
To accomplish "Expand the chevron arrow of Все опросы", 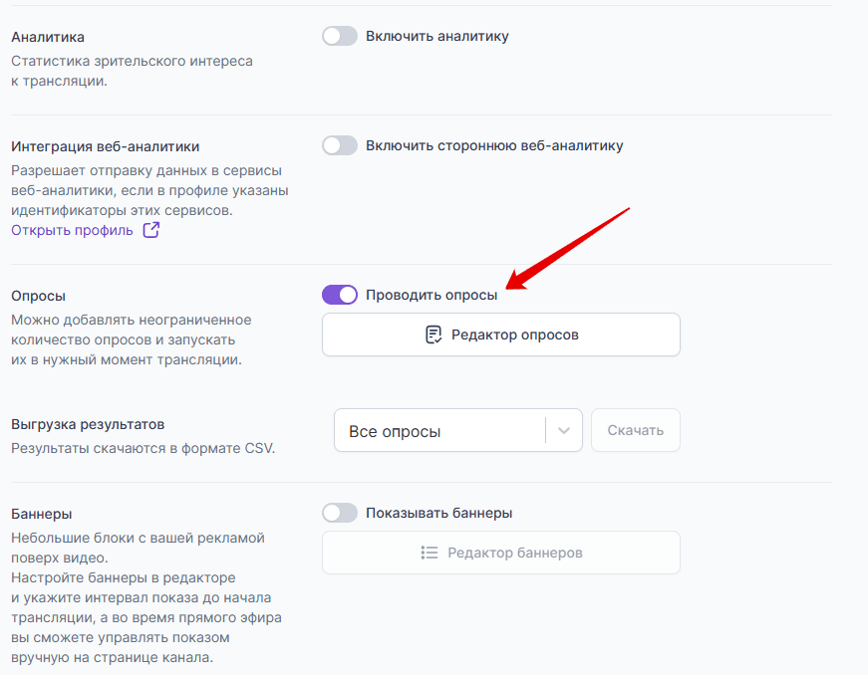I will [564, 431].
